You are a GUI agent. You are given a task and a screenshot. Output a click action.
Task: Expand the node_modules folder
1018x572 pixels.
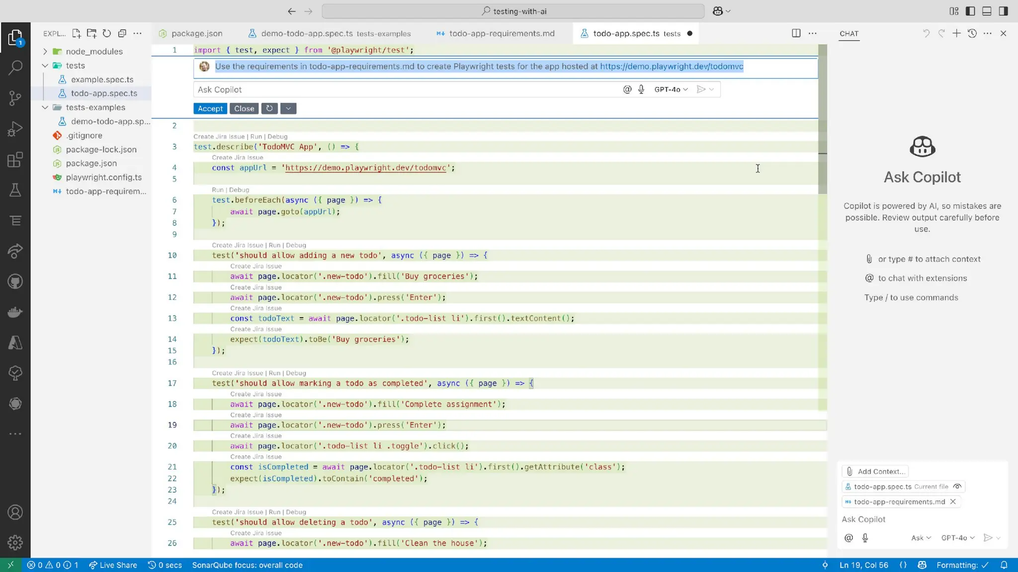coord(45,51)
